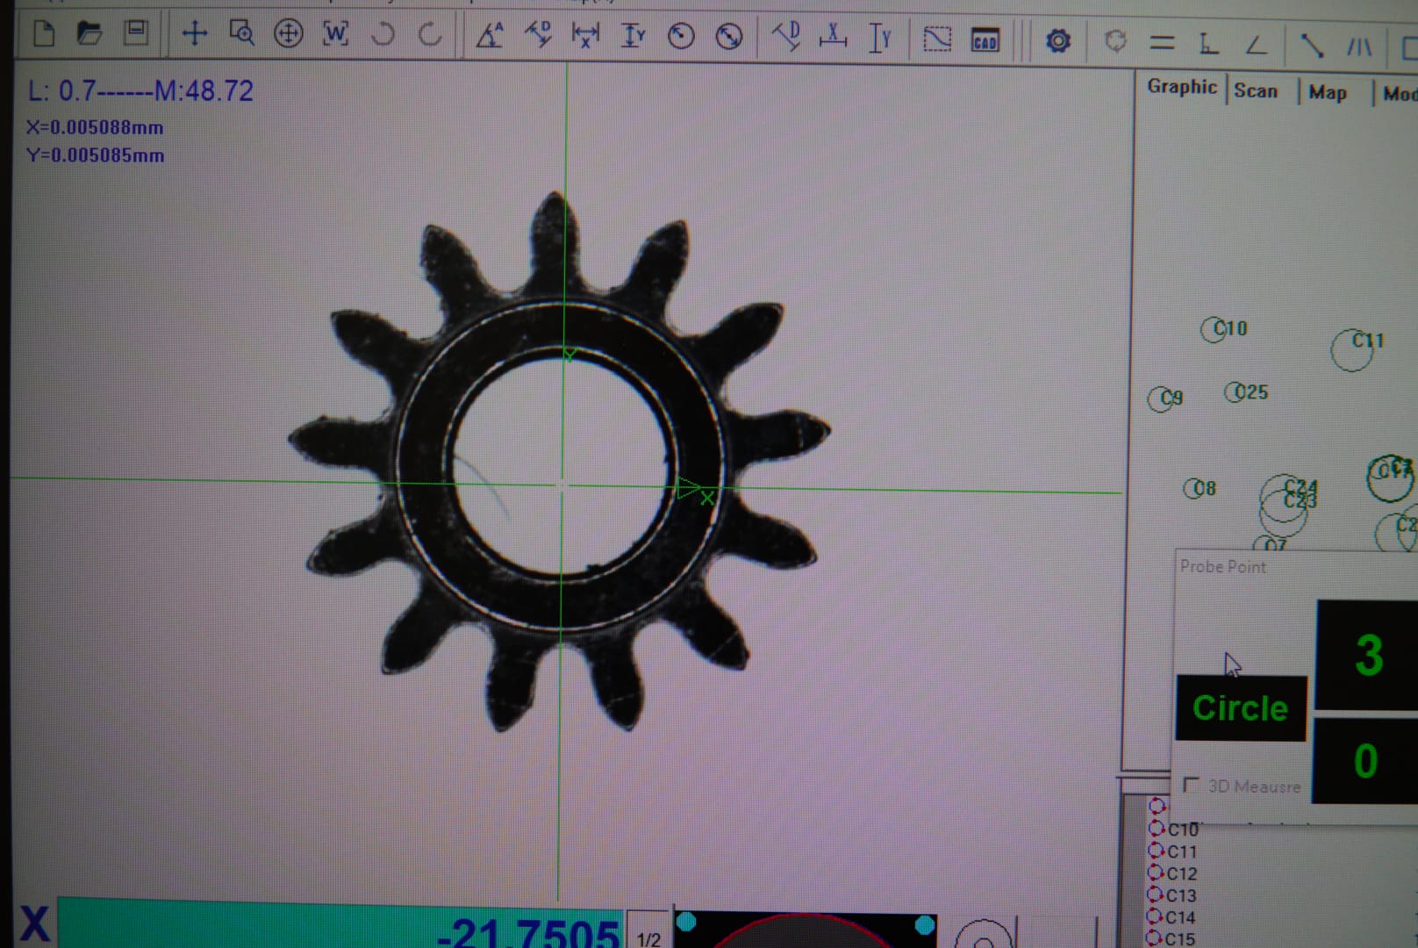Select the vertical Y dimension tool

point(633,35)
